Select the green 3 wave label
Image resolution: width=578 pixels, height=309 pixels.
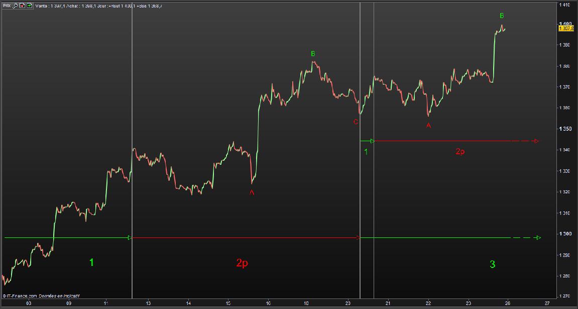pyautogui.click(x=492, y=264)
